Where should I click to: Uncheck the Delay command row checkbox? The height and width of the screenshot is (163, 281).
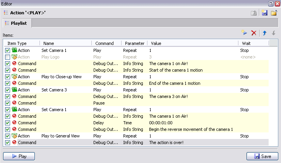[7, 123]
